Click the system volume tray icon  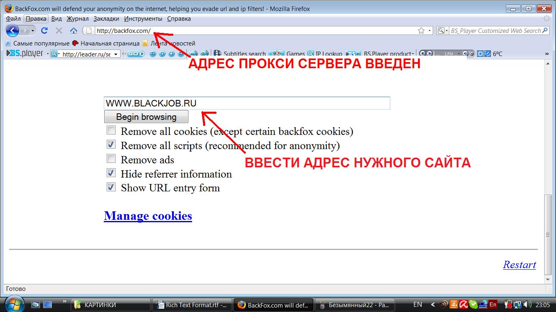click(528, 304)
